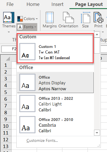Open the Insert tab

pos(57,4)
